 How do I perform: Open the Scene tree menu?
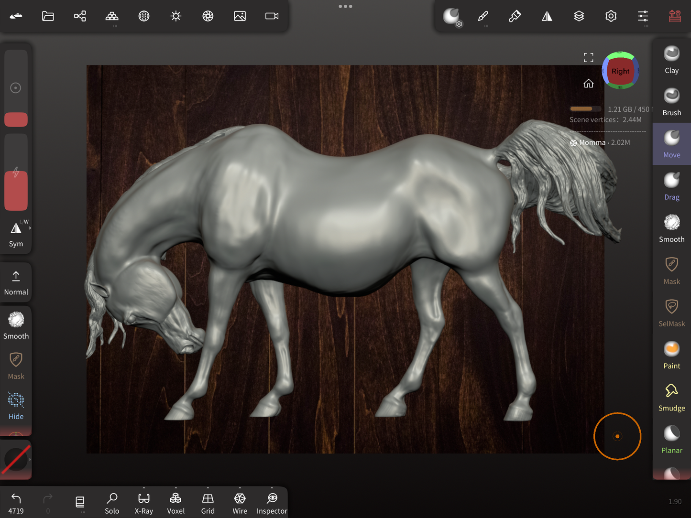click(x=80, y=16)
